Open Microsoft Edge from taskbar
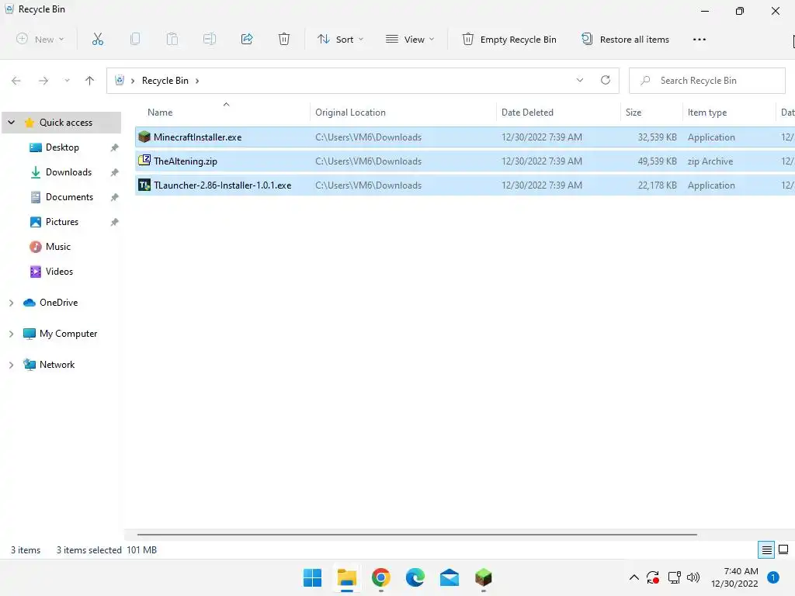This screenshot has width=795, height=596. [415, 577]
